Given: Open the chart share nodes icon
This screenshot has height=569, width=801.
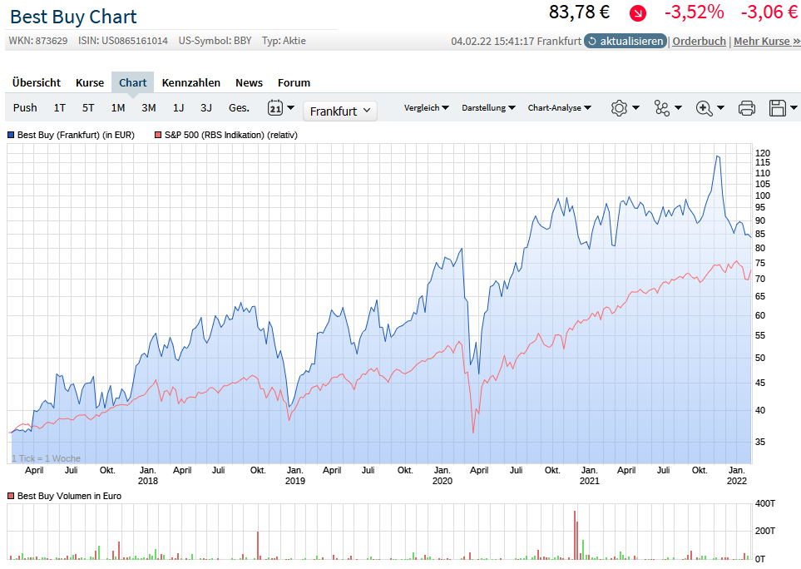Looking at the screenshot, I should point(661,108).
